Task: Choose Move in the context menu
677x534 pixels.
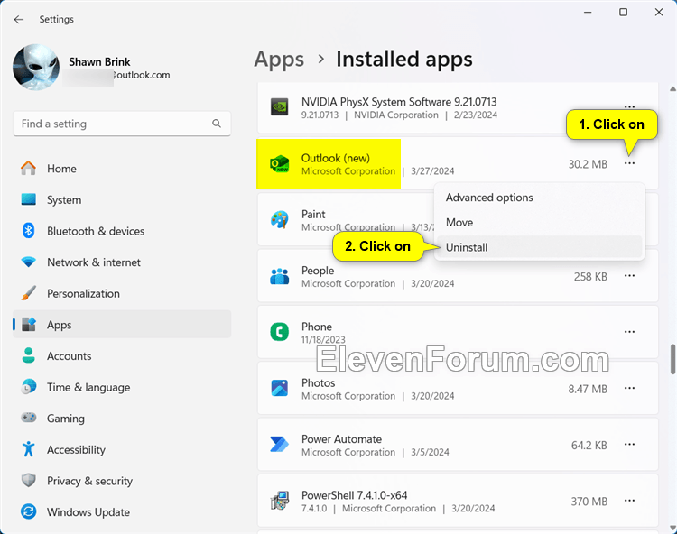Action: point(539,222)
